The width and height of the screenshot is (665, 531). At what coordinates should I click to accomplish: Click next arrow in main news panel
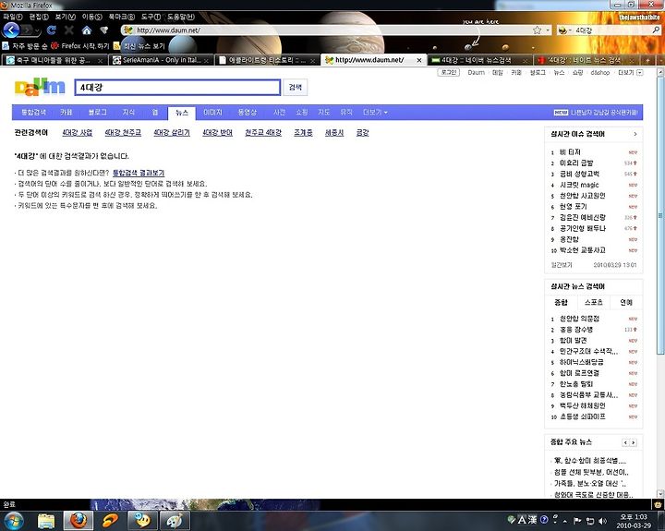[x=634, y=442]
